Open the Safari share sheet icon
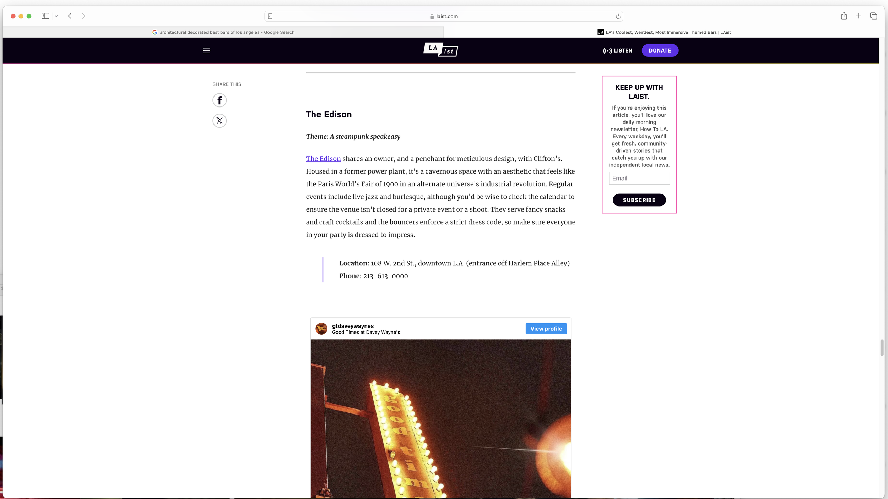The width and height of the screenshot is (888, 499). [x=844, y=16]
